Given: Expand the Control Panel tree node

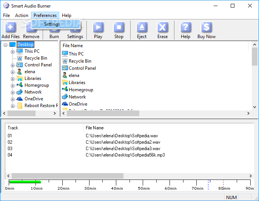Looking at the screenshot, I should click(x=12, y=65).
